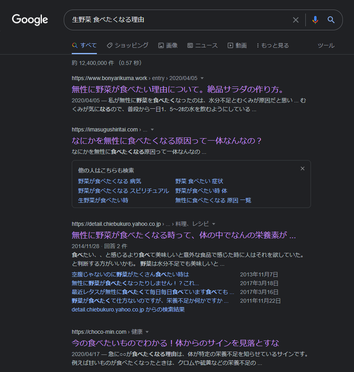Open sublink 野菜が食べたくて仕方ないのですが
354x372 pixels.
point(150,301)
